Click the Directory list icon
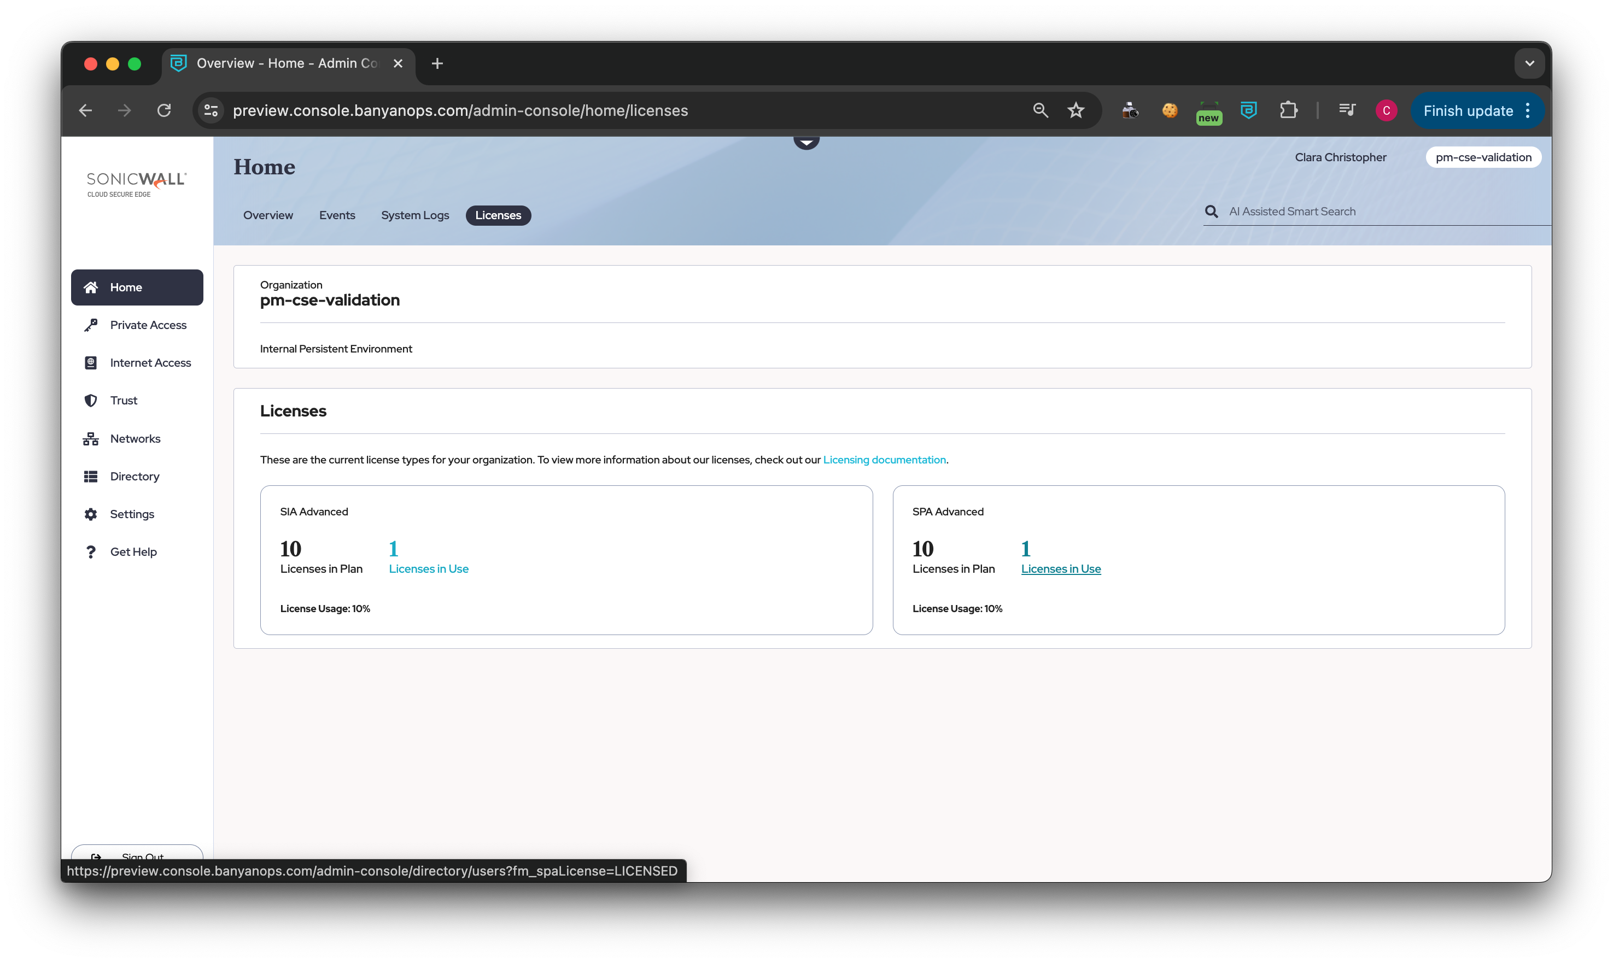Viewport: 1613px width, 963px height. tap(91, 477)
